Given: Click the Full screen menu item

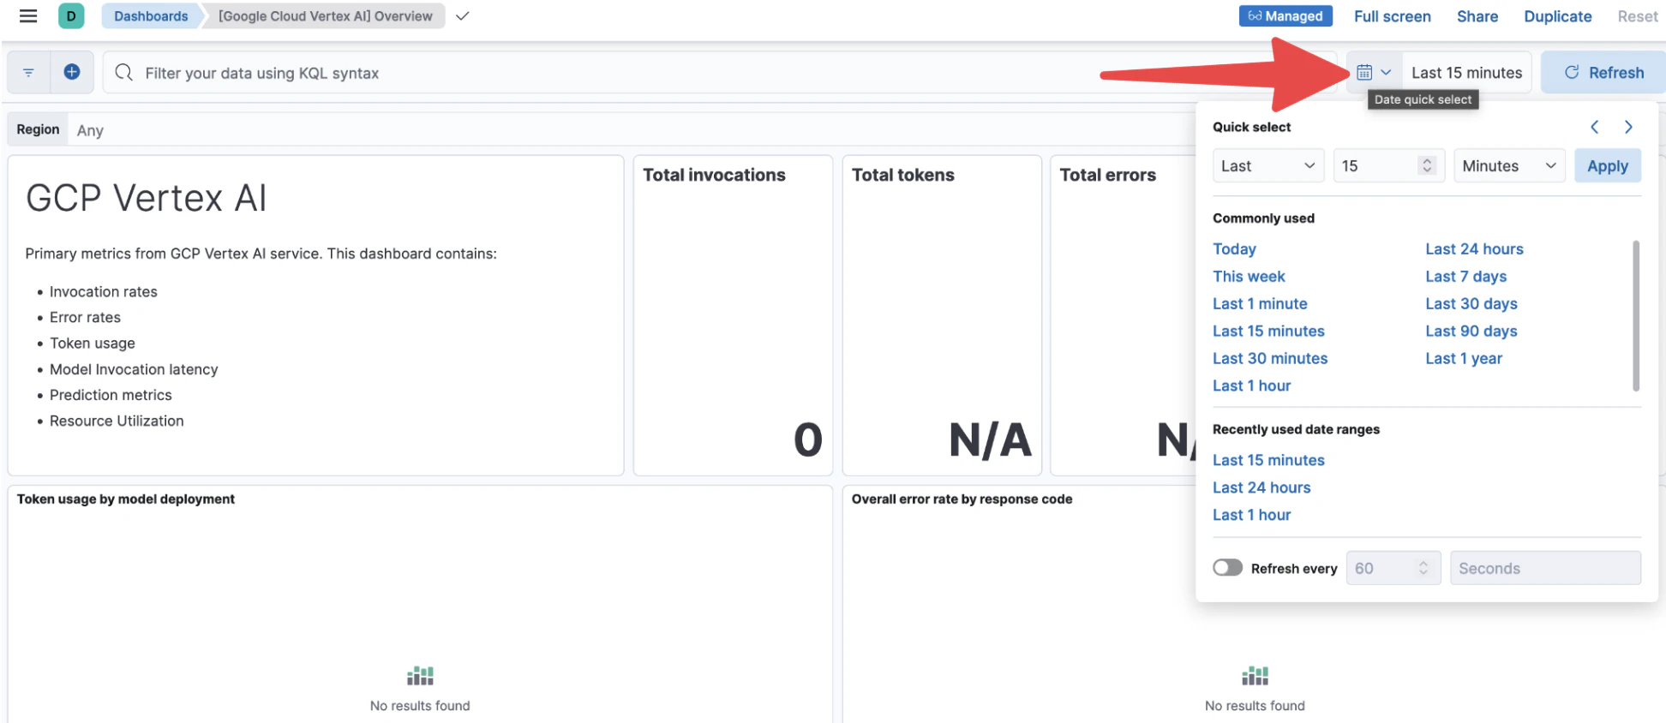Looking at the screenshot, I should tap(1392, 16).
